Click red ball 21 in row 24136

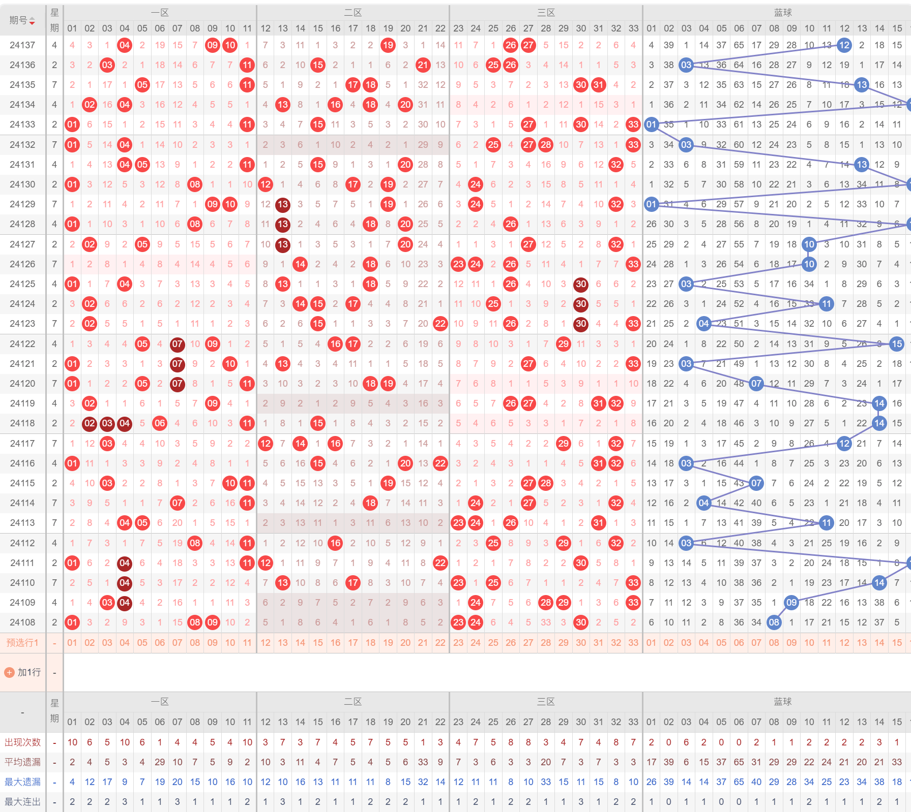point(423,65)
